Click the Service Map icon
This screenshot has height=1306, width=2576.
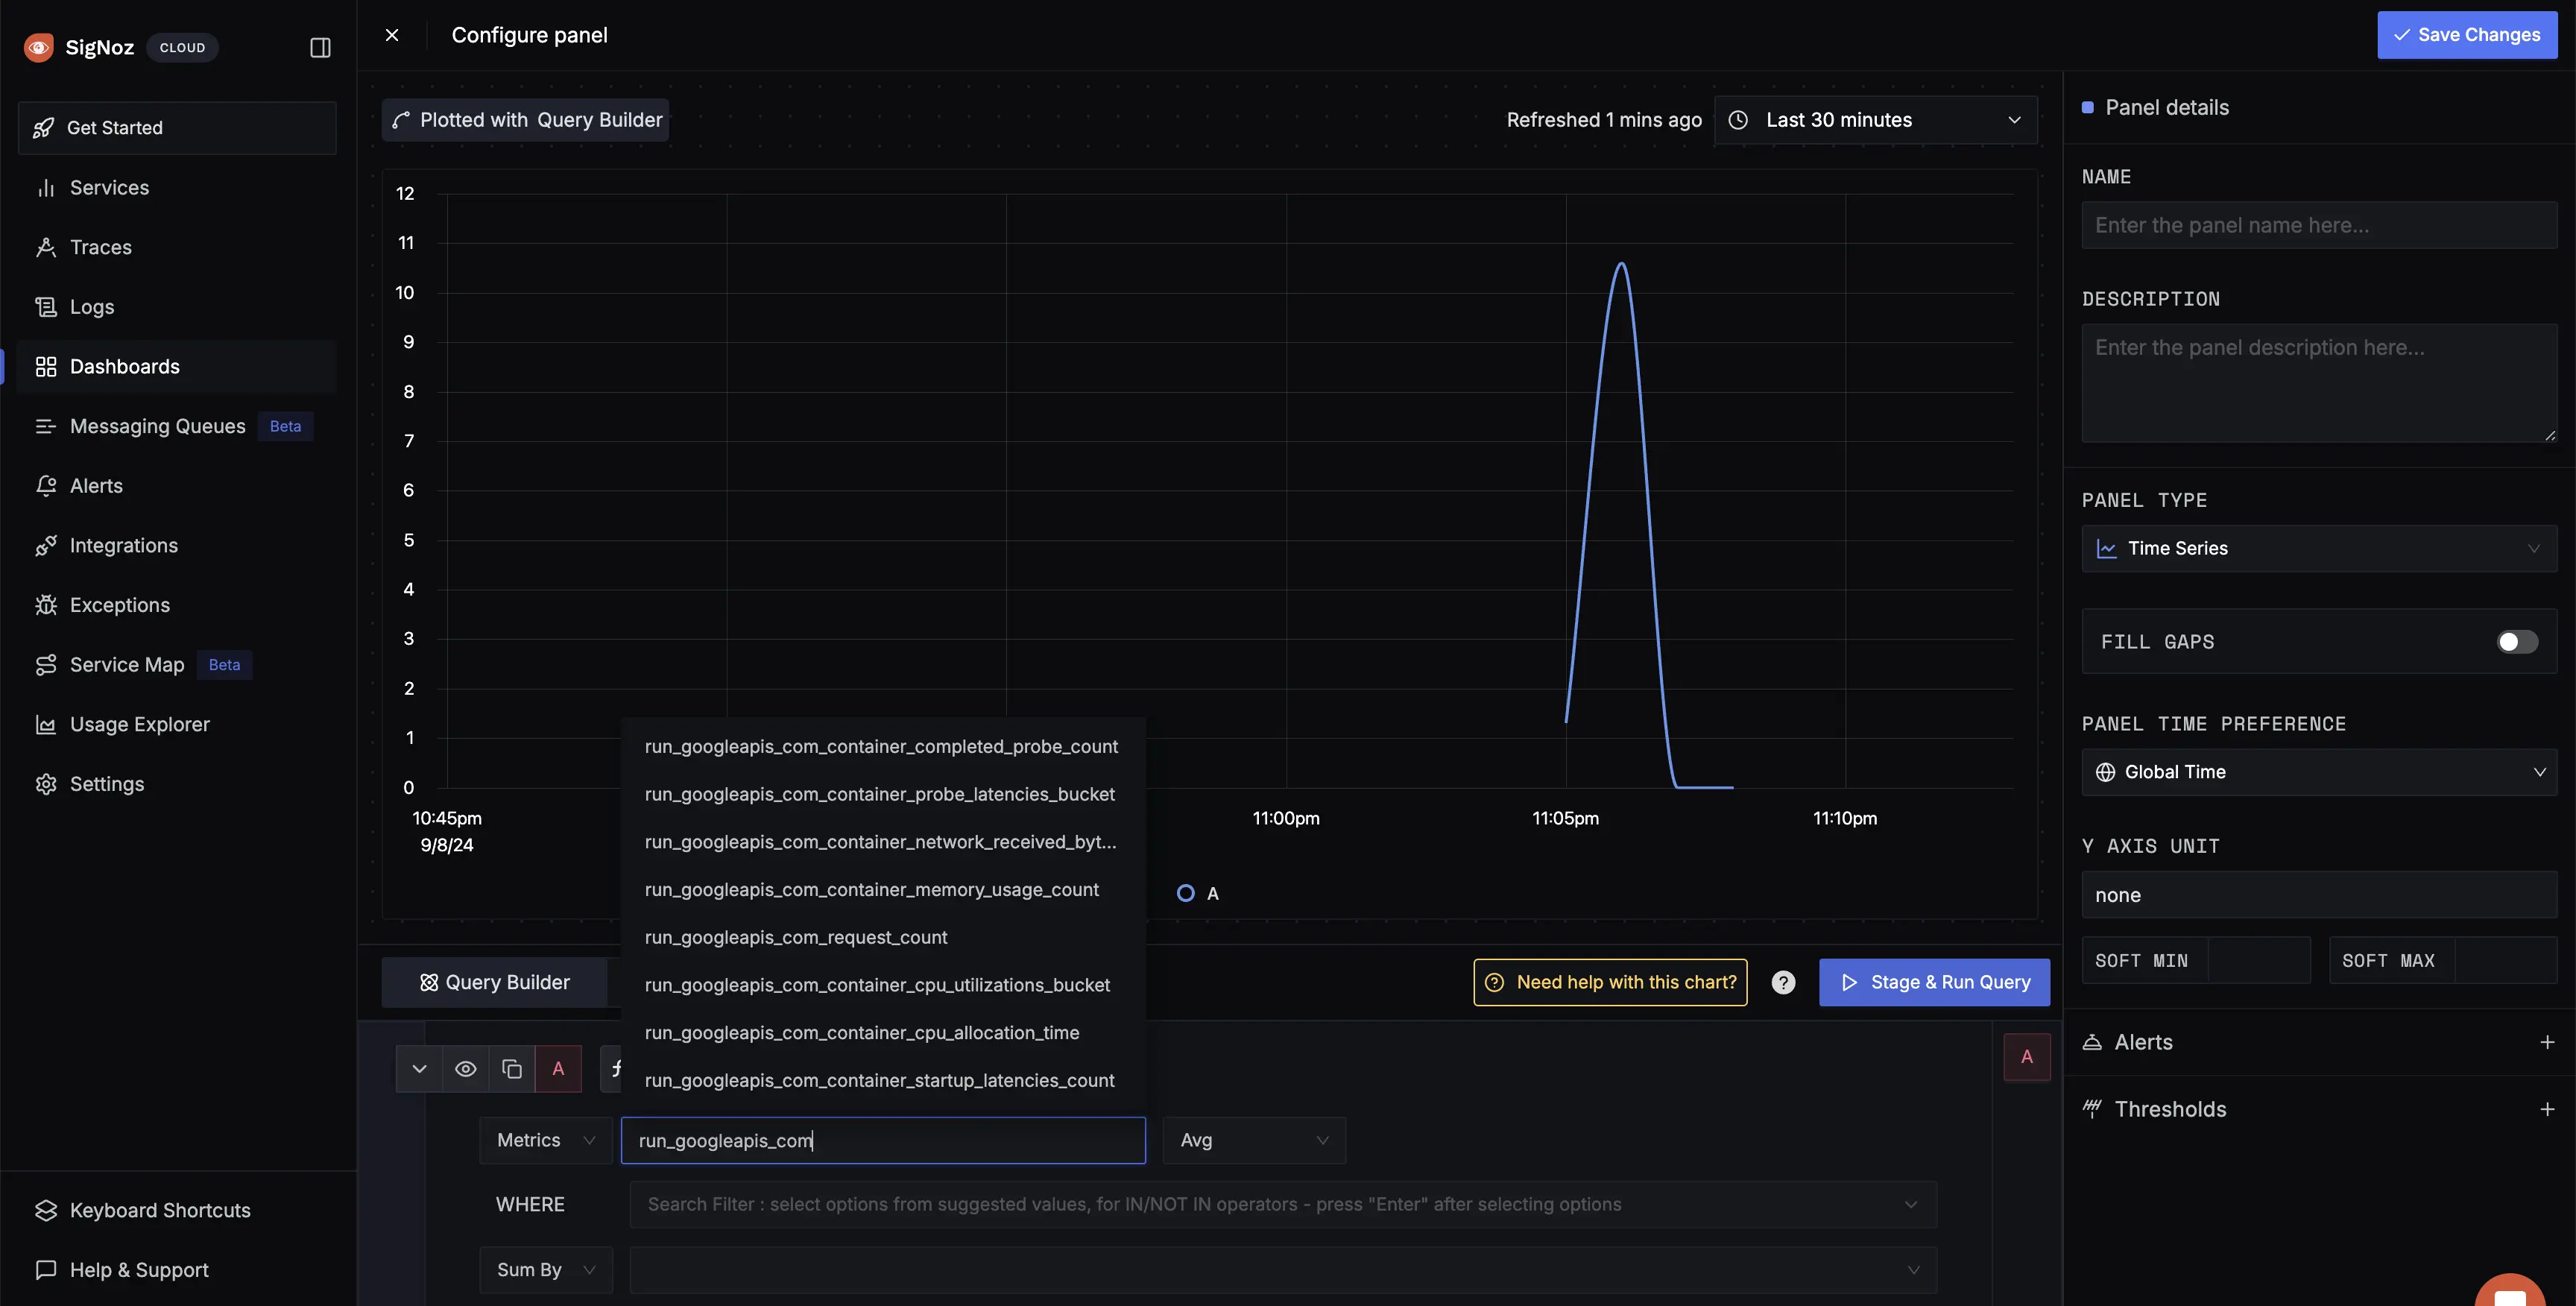click(x=46, y=665)
